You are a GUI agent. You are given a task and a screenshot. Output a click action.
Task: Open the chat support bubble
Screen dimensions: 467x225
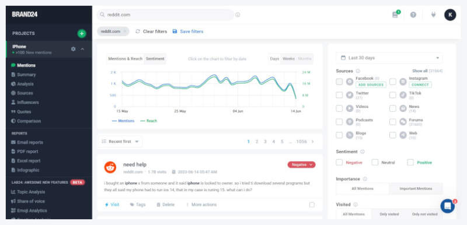(x=447, y=206)
